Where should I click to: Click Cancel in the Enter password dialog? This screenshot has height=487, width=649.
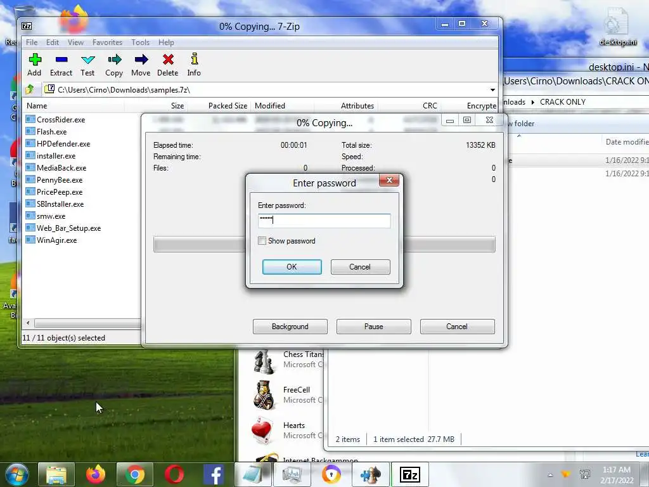click(360, 267)
